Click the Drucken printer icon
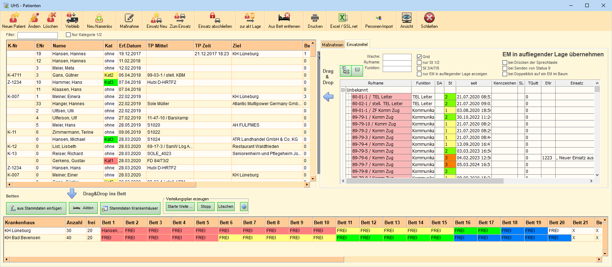The height and width of the screenshot is (267, 612). (x=315, y=20)
